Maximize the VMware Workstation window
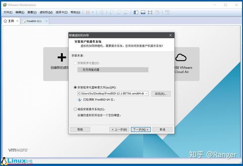The width and height of the screenshot is (243, 166). coord(225,5)
